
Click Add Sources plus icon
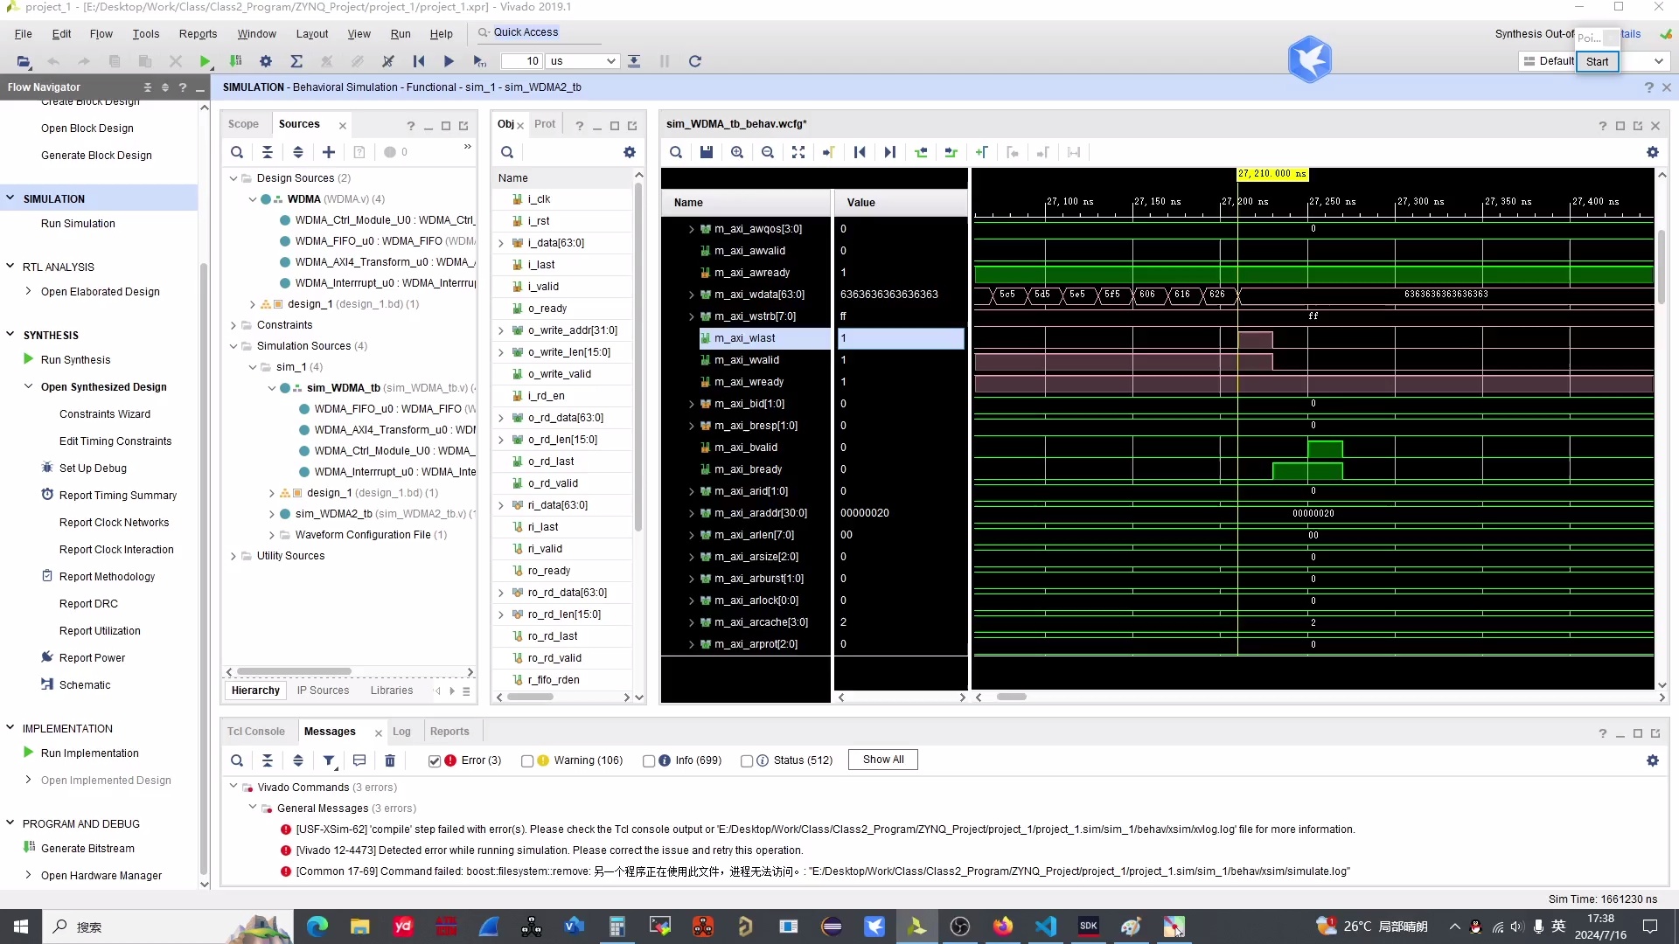(x=329, y=152)
